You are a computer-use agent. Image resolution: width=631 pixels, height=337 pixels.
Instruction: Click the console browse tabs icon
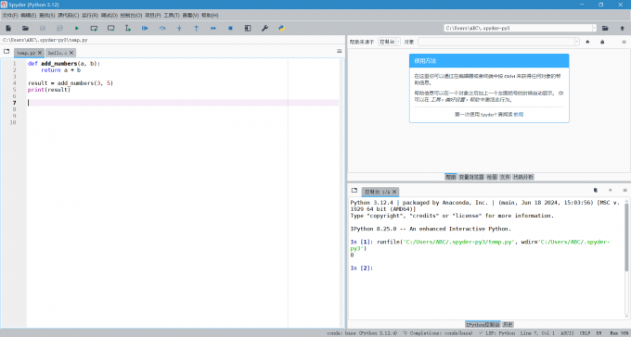[354, 191]
